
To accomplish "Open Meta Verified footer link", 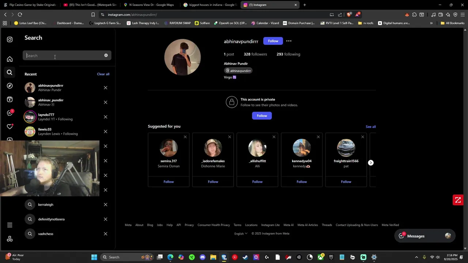I will (x=390, y=225).
